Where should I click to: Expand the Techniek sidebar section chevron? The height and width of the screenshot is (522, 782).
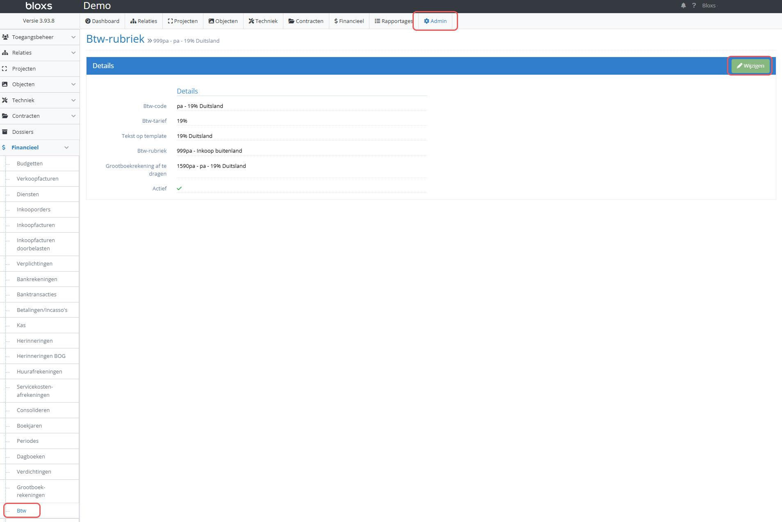point(73,100)
